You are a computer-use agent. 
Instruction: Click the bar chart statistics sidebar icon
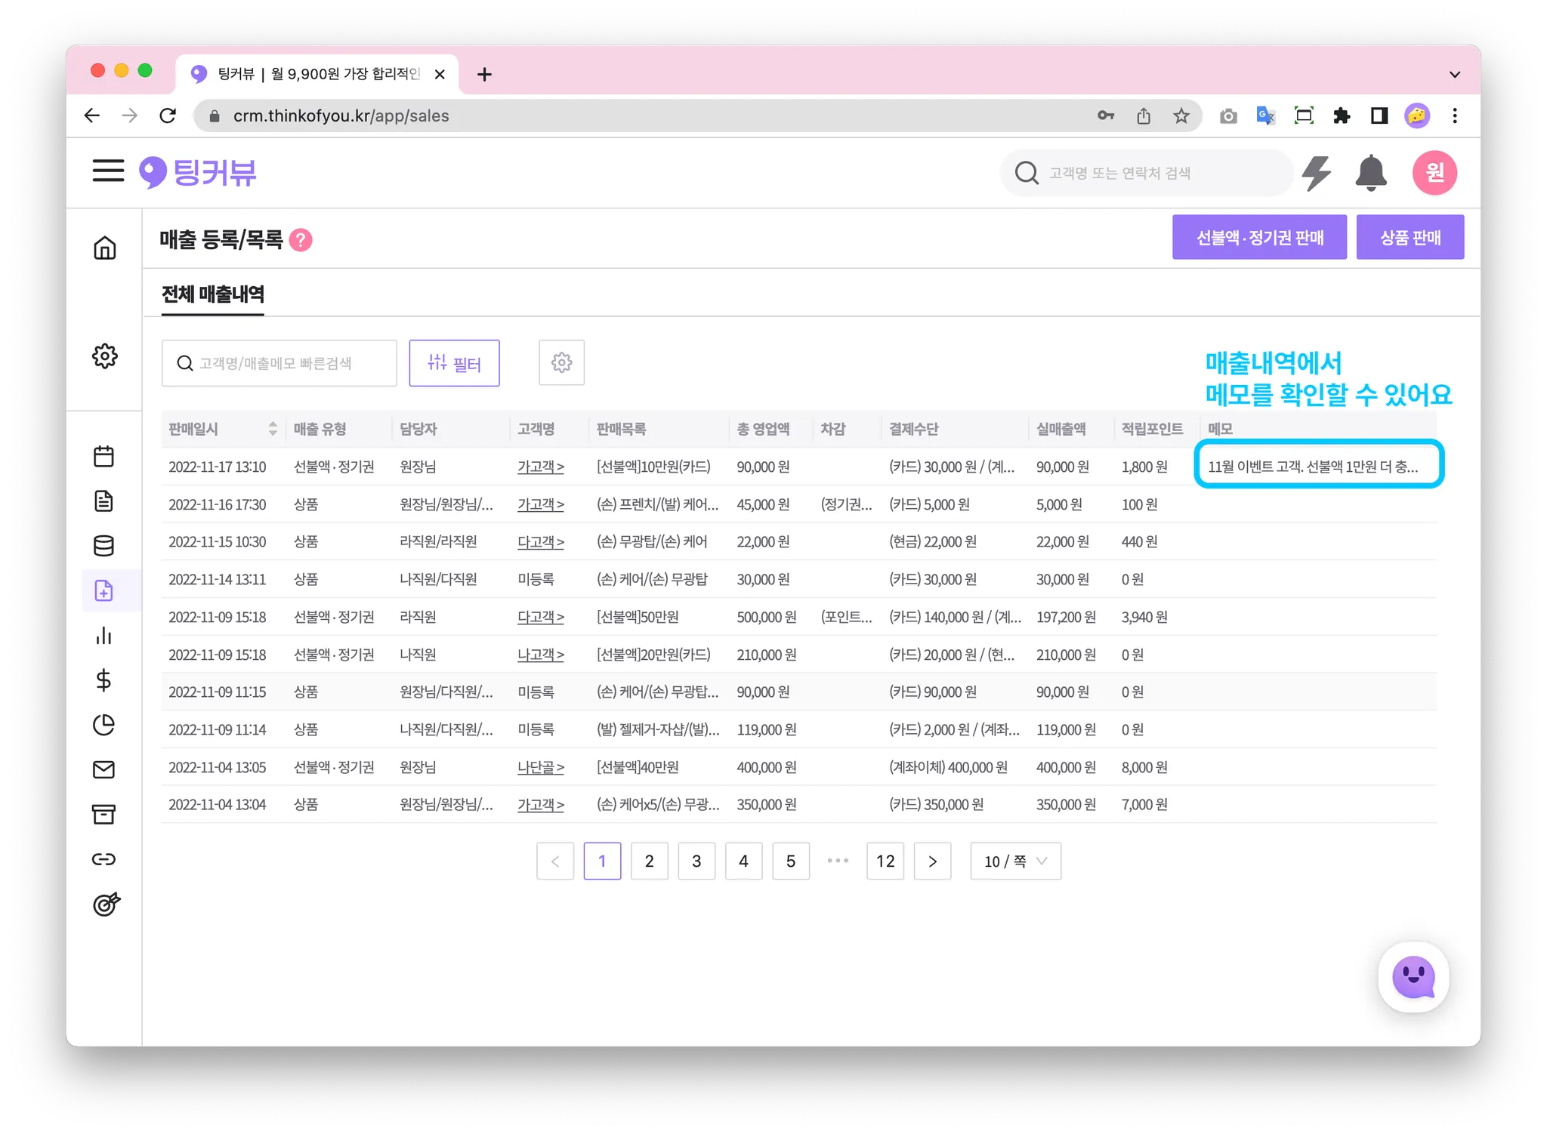[x=104, y=636]
